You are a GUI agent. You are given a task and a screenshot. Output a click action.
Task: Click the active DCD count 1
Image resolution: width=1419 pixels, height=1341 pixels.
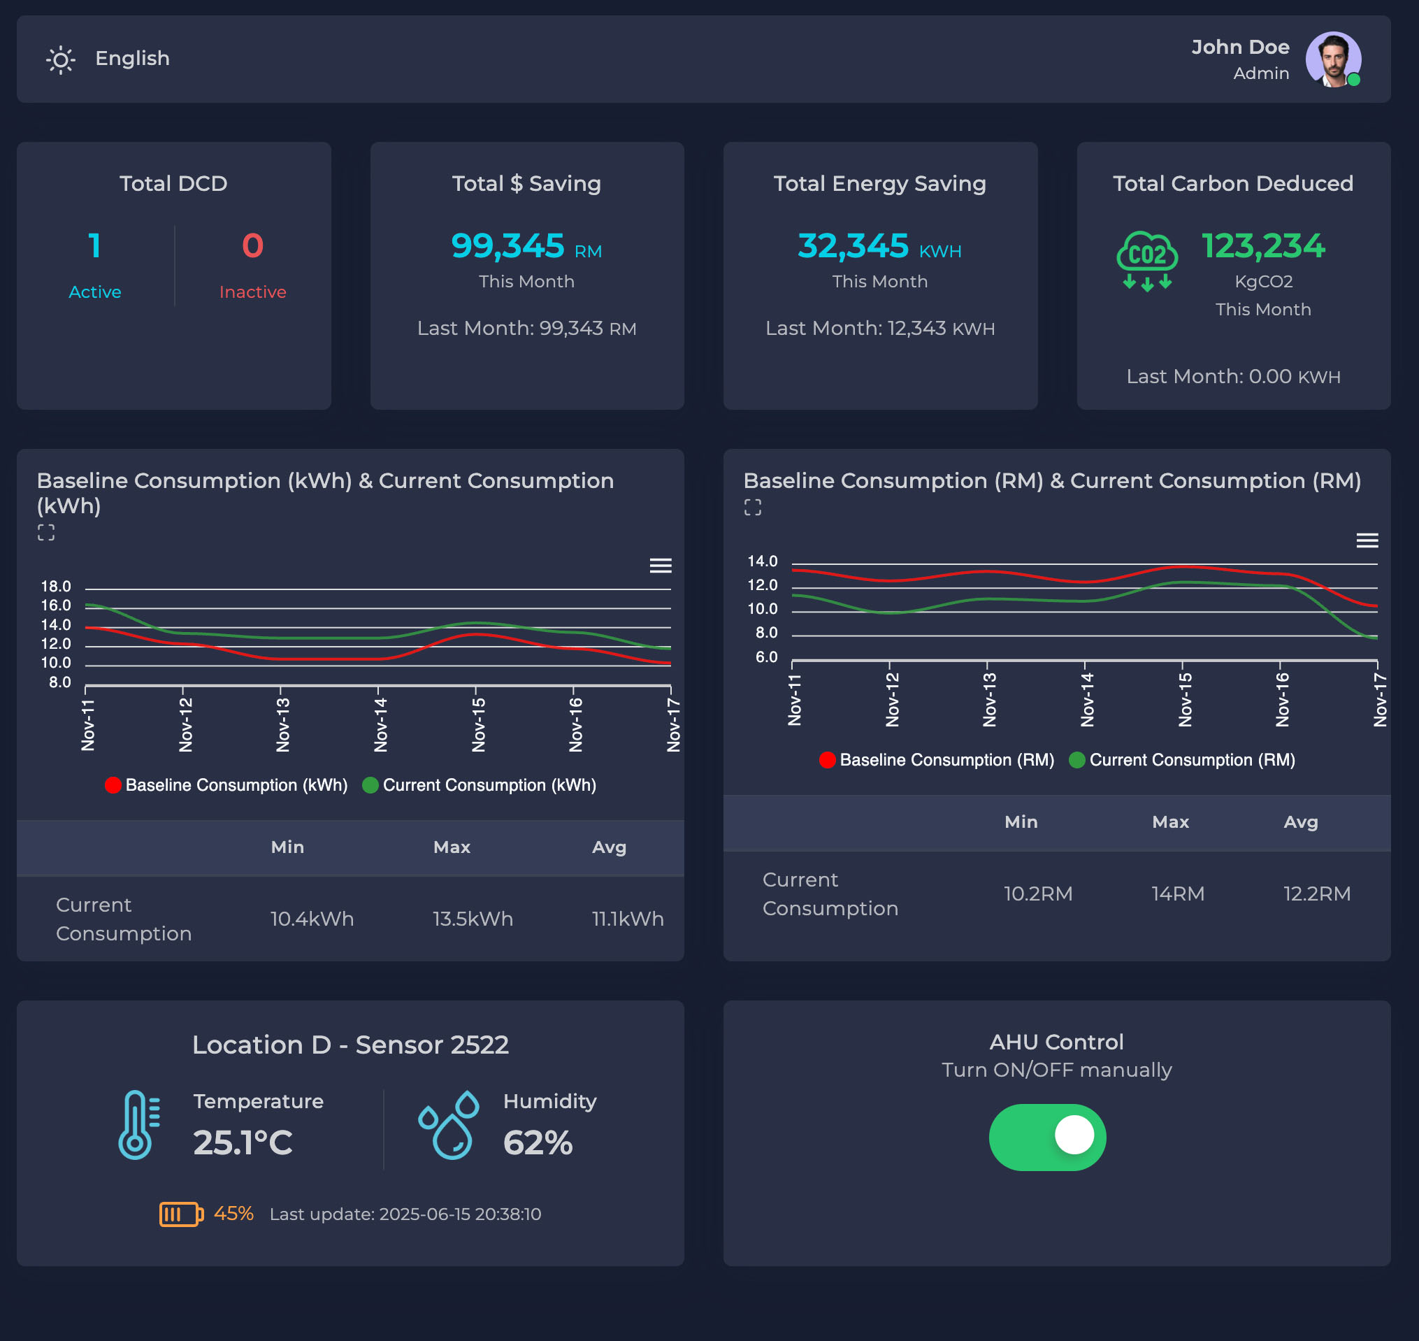(x=94, y=246)
